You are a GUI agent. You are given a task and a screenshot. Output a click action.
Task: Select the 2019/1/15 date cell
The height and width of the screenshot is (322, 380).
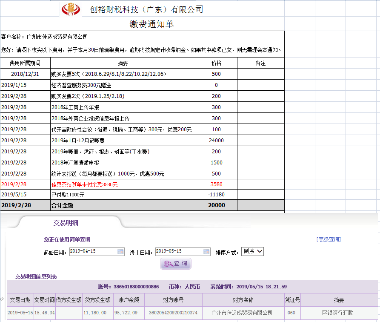pyautogui.click(x=25, y=85)
